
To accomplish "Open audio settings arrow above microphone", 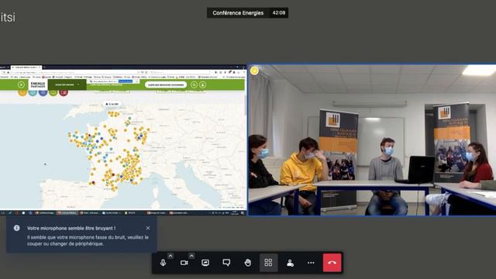I will (170, 256).
